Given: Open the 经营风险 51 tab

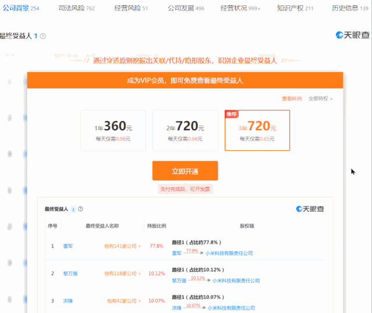Looking at the screenshot, I should click(x=131, y=8).
